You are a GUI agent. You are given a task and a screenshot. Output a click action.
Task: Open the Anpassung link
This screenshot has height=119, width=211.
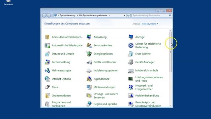tap(100, 37)
